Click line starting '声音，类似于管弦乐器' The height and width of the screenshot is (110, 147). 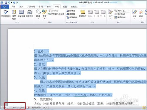click(56, 73)
